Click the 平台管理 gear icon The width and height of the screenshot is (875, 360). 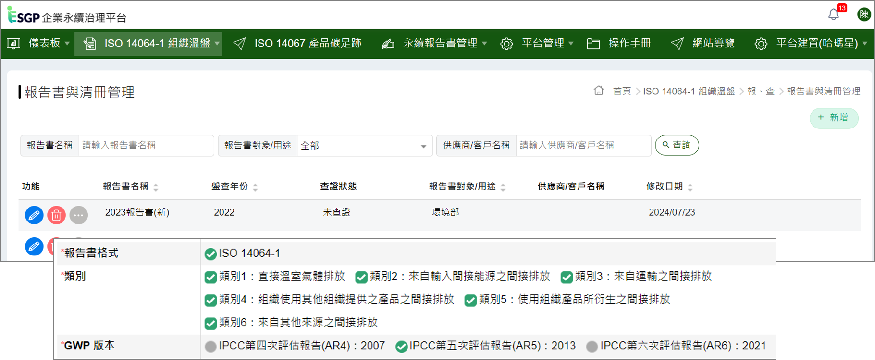(506, 44)
